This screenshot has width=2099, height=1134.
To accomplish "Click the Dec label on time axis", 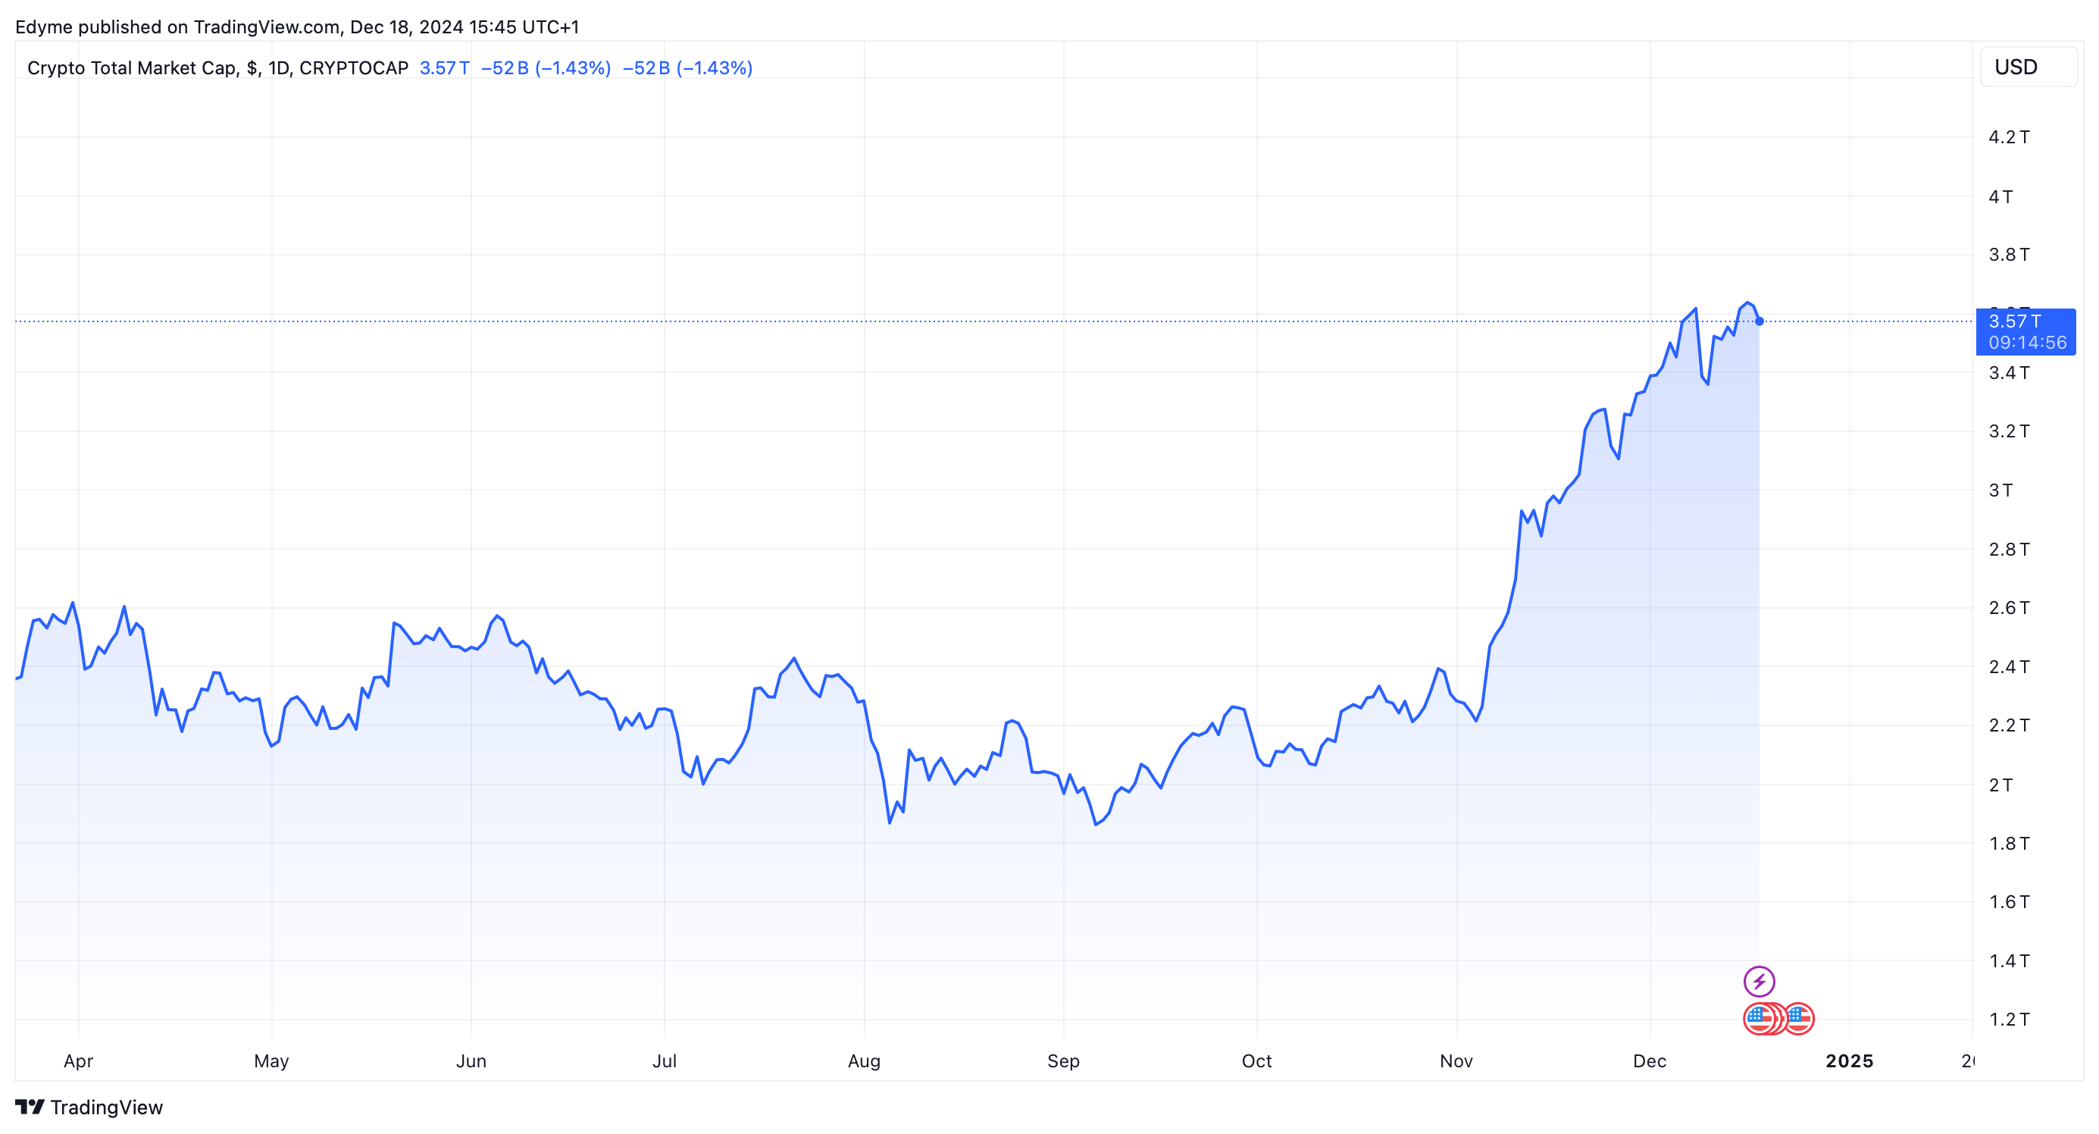I will click(1649, 1060).
